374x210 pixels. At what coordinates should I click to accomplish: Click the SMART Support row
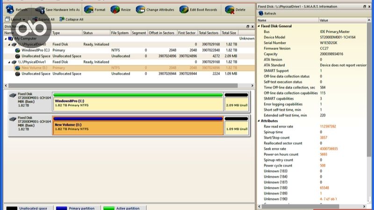(312, 71)
